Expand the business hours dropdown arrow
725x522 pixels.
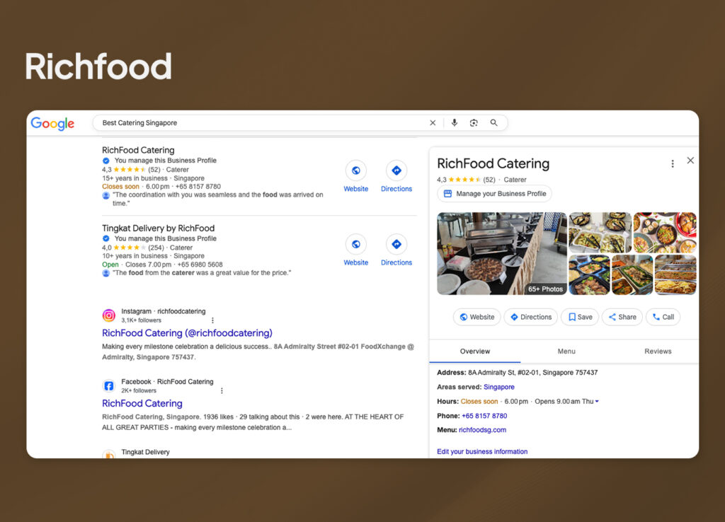(597, 402)
